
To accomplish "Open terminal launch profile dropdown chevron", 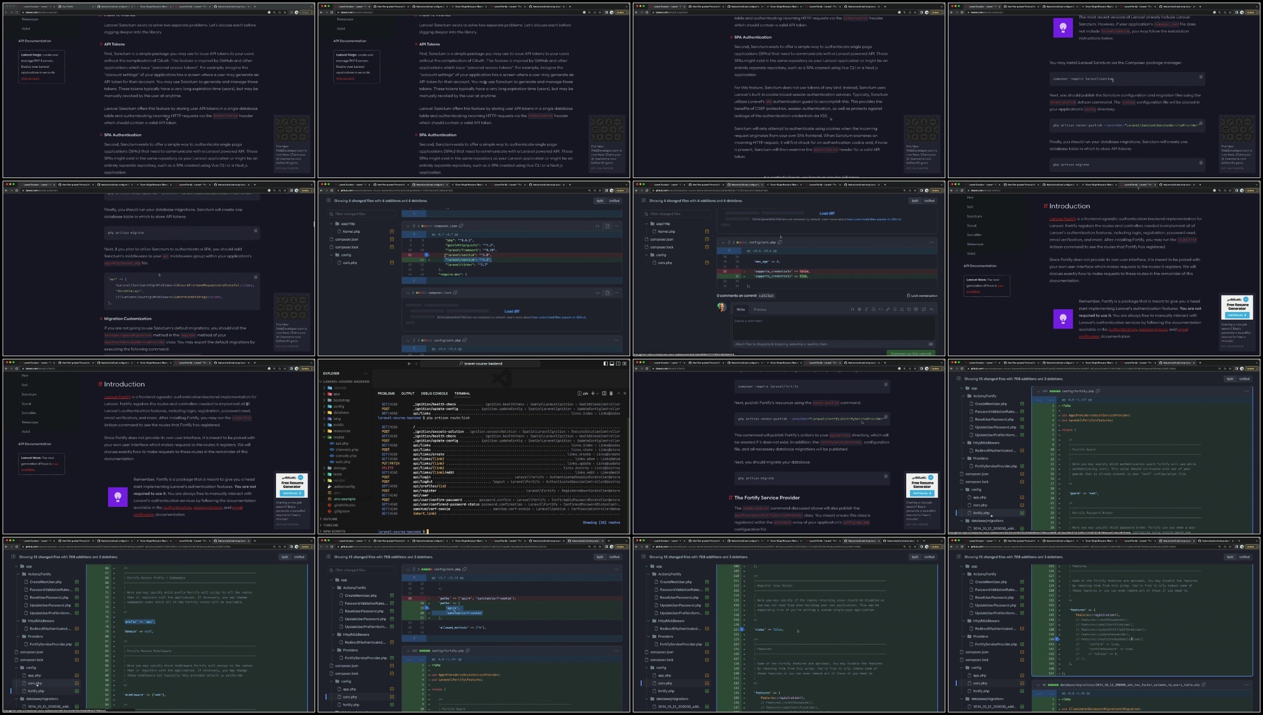I will click(597, 394).
